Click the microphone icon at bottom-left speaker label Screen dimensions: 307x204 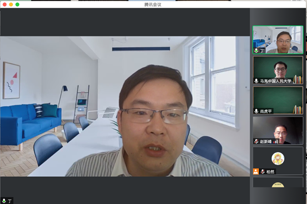(x=4, y=201)
